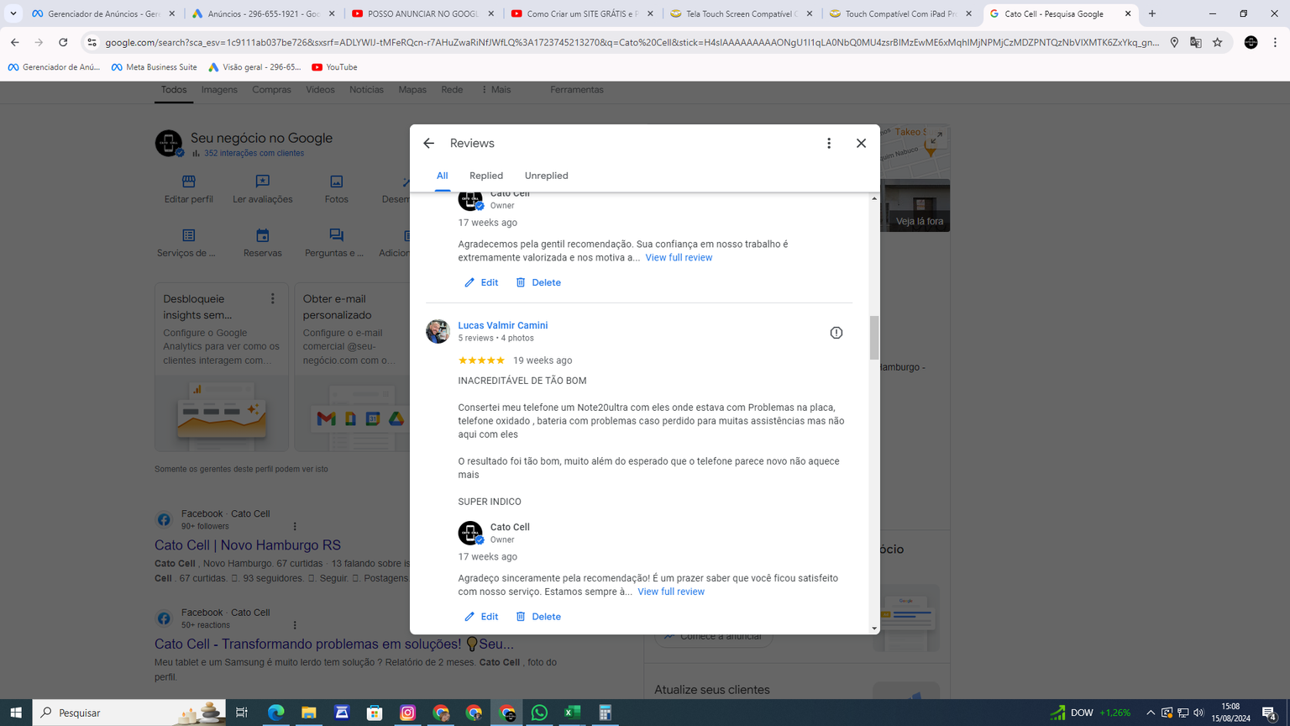Open Excel from the taskbar

pyautogui.click(x=572, y=713)
